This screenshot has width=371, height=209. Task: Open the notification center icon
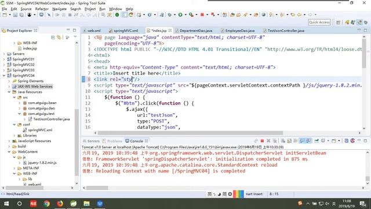tap(363, 204)
